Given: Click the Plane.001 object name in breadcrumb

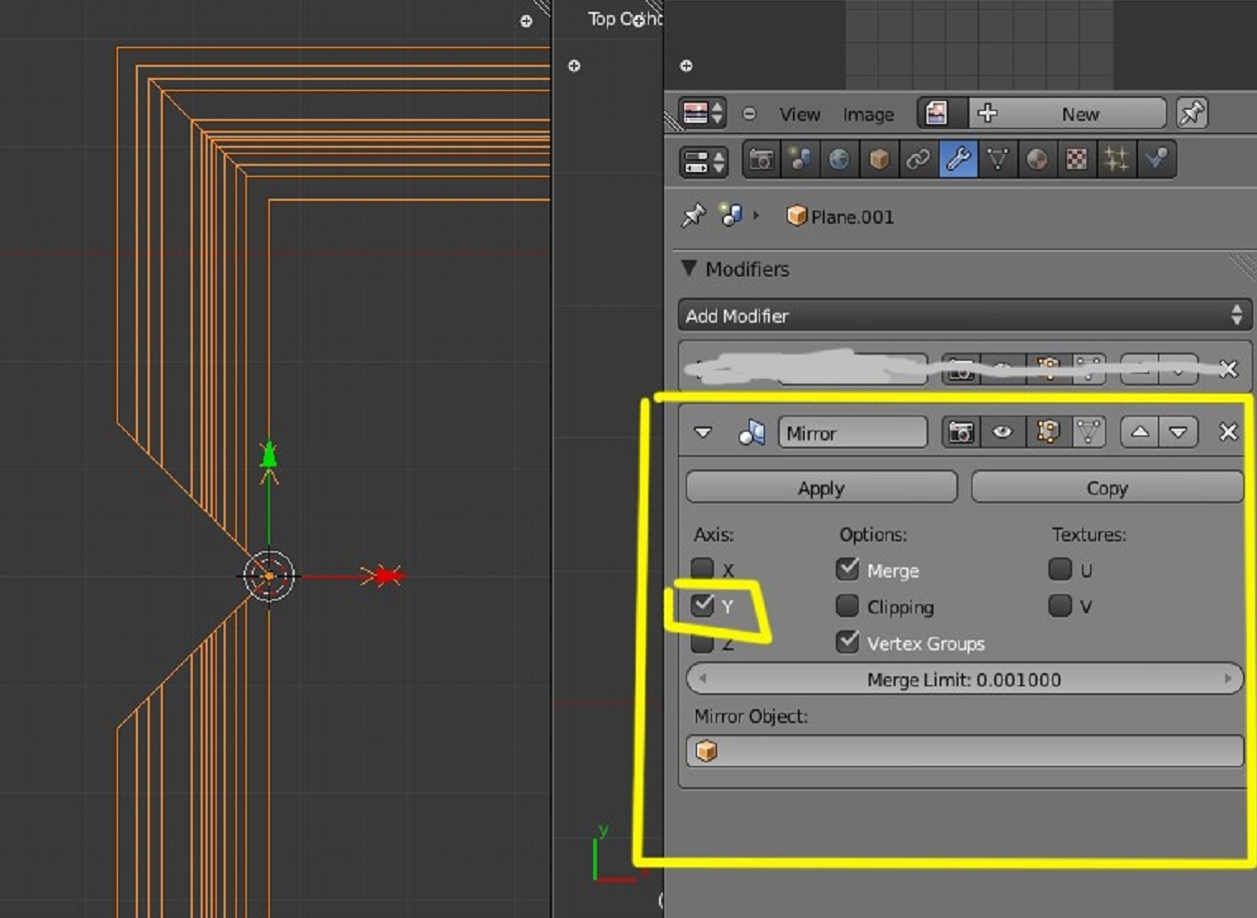Looking at the screenshot, I should click(x=853, y=217).
